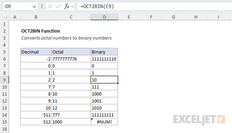Select the cell with octal 7777777776
The height and width of the screenshot is (133, 232).
[71, 59]
